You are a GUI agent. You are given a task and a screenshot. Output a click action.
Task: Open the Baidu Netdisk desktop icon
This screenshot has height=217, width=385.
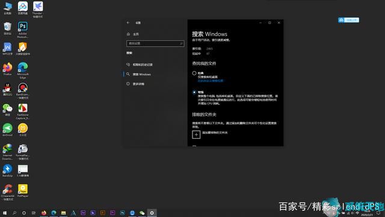coord(23,8)
